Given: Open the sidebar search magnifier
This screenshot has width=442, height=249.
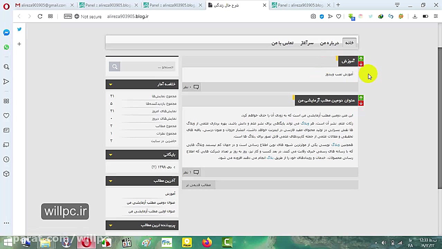Looking at the screenshot, I should coord(6,67).
